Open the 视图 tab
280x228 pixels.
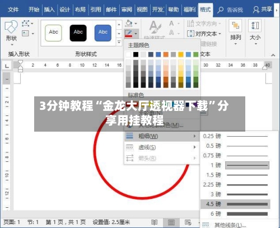pos(142,10)
